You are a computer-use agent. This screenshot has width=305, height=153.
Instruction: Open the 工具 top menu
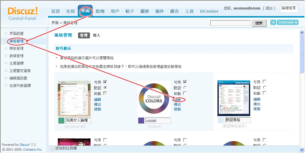pyautogui.click(x=189, y=11)
